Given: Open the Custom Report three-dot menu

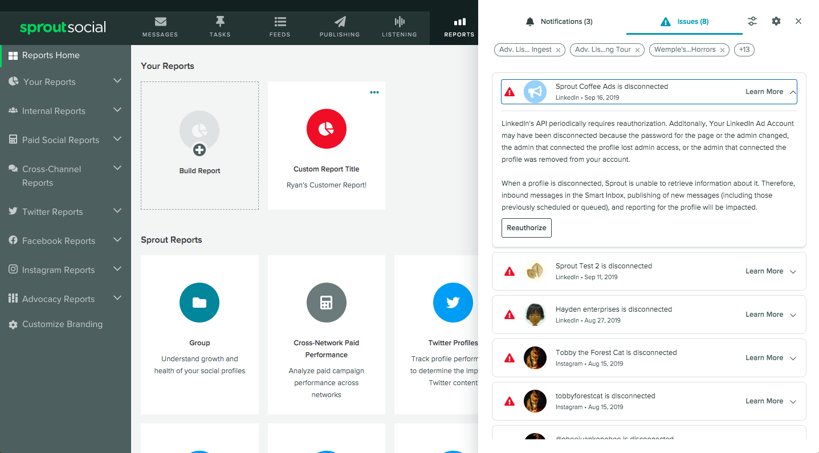Looking at the screenshot, I should 374,92.
